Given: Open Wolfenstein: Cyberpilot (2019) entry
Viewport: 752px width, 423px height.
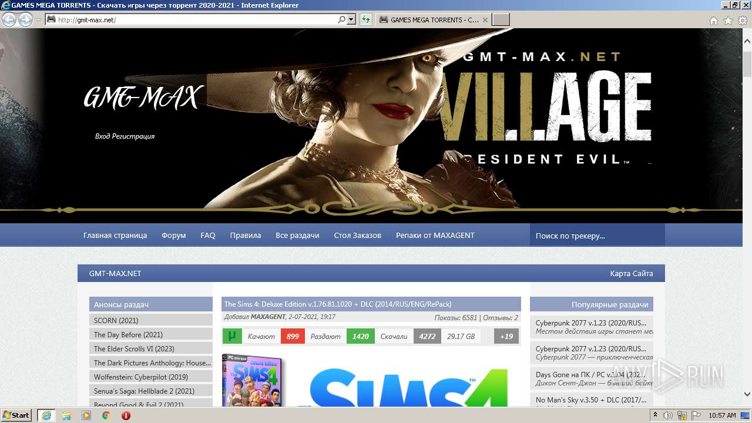Looking at the screenshot, I should (151, 377).
